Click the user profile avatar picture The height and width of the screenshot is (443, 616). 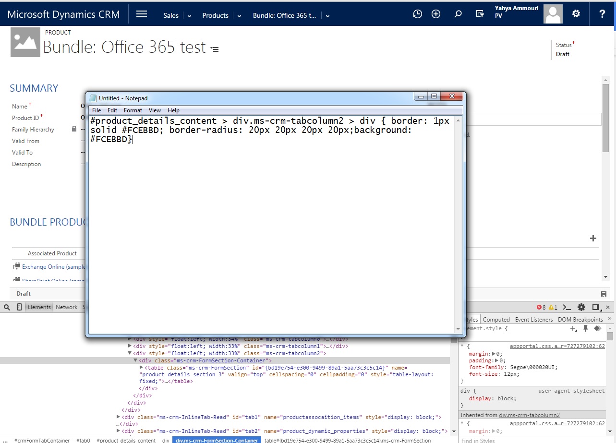tap(553, 14)
